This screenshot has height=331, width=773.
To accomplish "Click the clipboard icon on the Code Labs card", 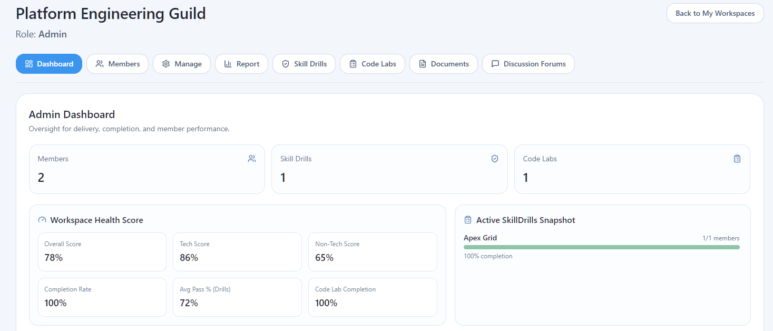I will click(737, 158).
